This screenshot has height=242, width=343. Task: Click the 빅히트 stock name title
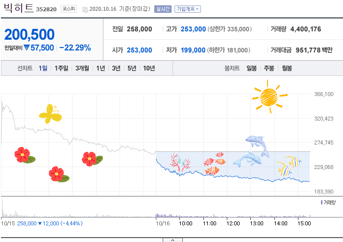tap(19, 8)
